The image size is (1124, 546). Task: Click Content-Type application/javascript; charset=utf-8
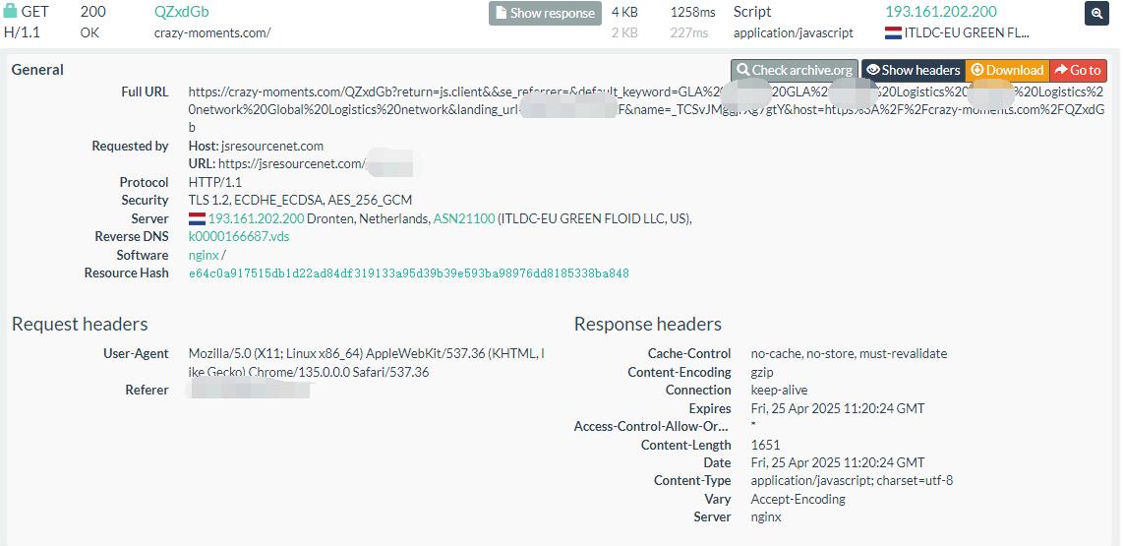(x=852, y=481)
